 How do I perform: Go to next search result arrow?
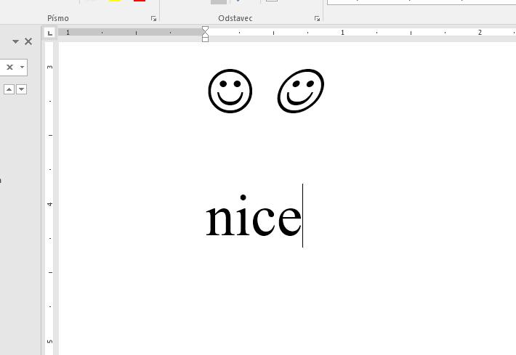click(21, 89)
